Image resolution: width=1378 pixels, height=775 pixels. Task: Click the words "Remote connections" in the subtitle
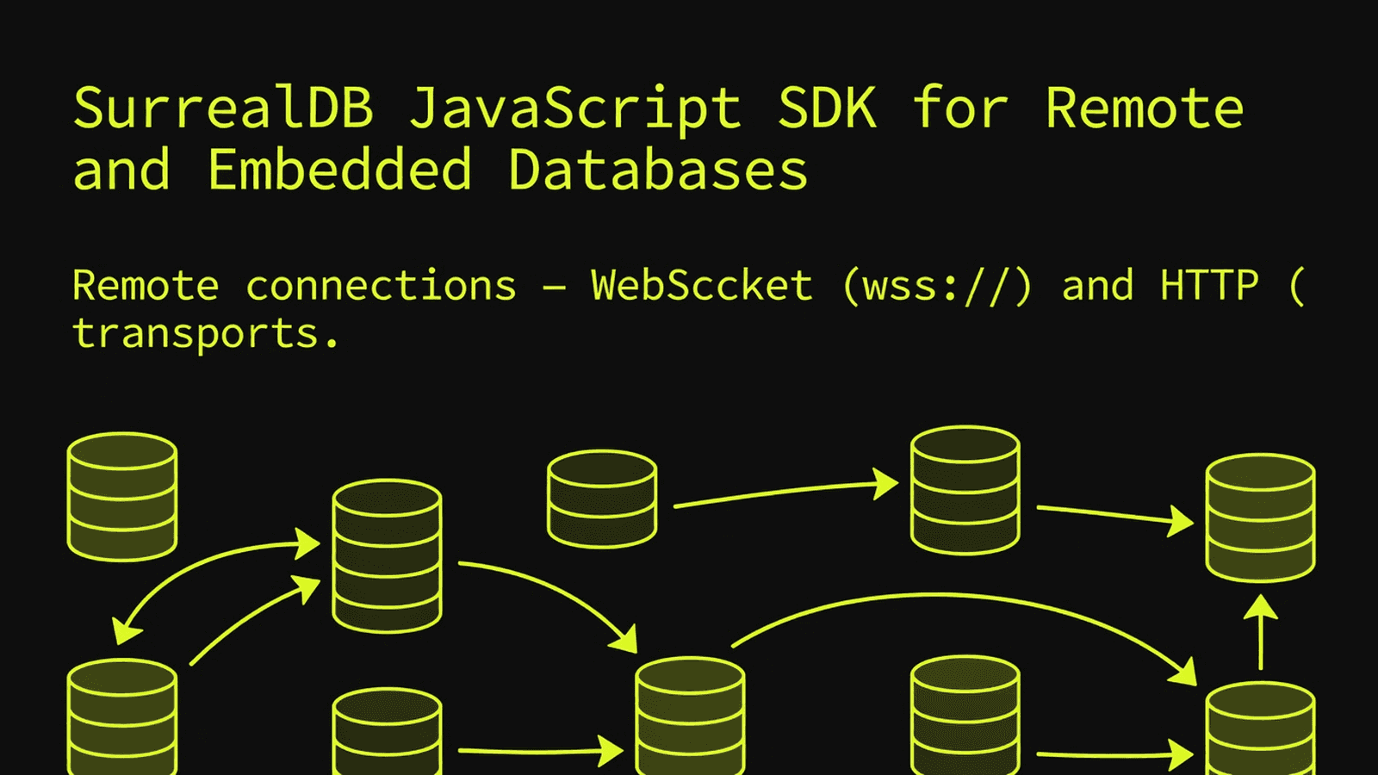pyautogui.click(x=295, y=286)
